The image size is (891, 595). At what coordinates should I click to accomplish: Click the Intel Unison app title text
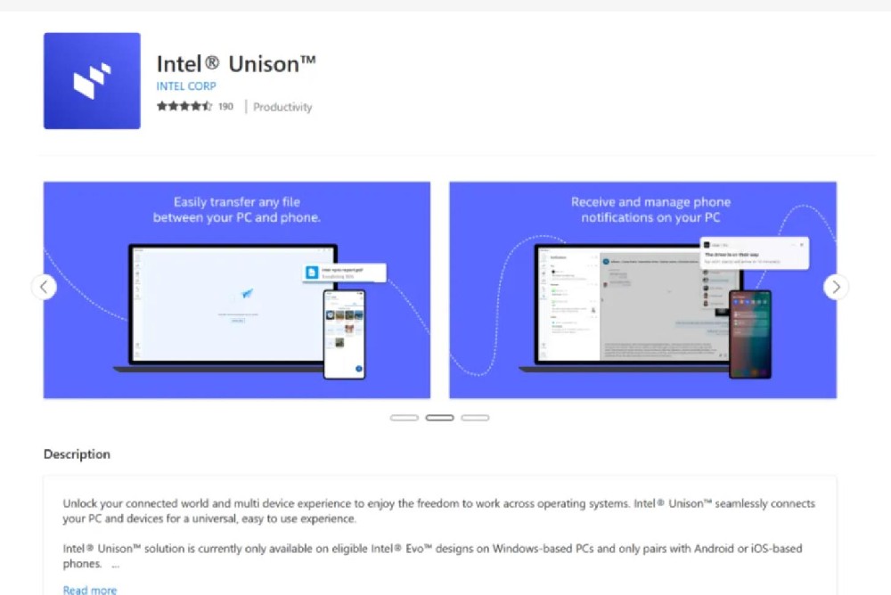click(x=236, y=63)
